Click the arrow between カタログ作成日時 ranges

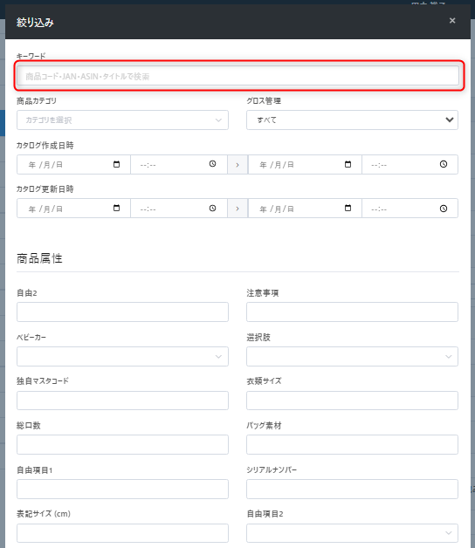237,165
